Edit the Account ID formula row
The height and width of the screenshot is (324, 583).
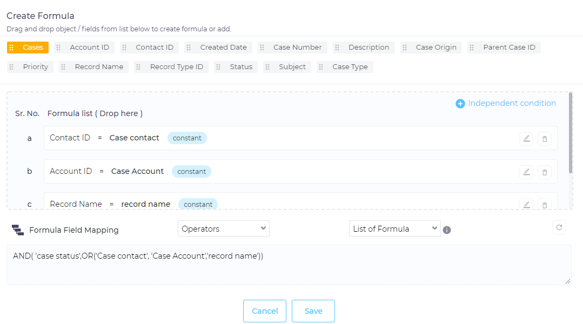[526, 172]
